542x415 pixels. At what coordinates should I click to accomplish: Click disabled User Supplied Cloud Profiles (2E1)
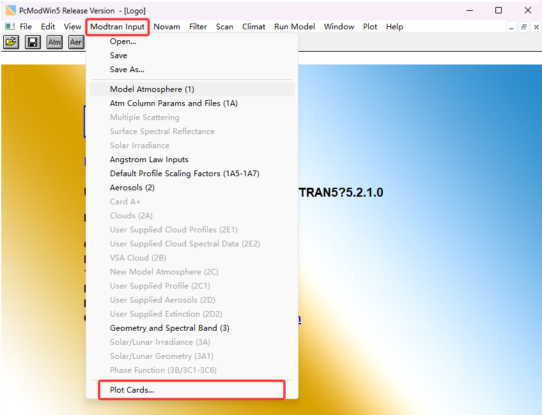pos(192,230)
